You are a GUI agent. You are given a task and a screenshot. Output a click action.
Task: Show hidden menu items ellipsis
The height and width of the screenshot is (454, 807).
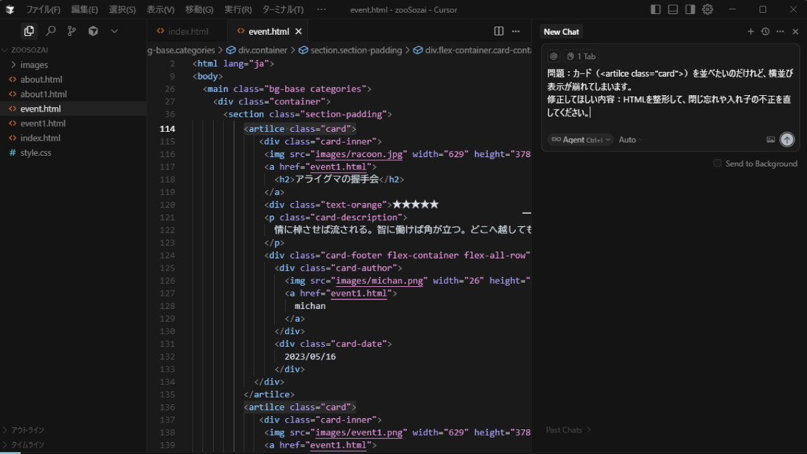coord(322,9)
